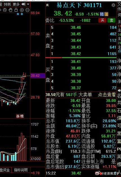Click the 涨榜 label on the chart
Image resolution: width=121 pixels, height=177 pixels.
point(20,116)
